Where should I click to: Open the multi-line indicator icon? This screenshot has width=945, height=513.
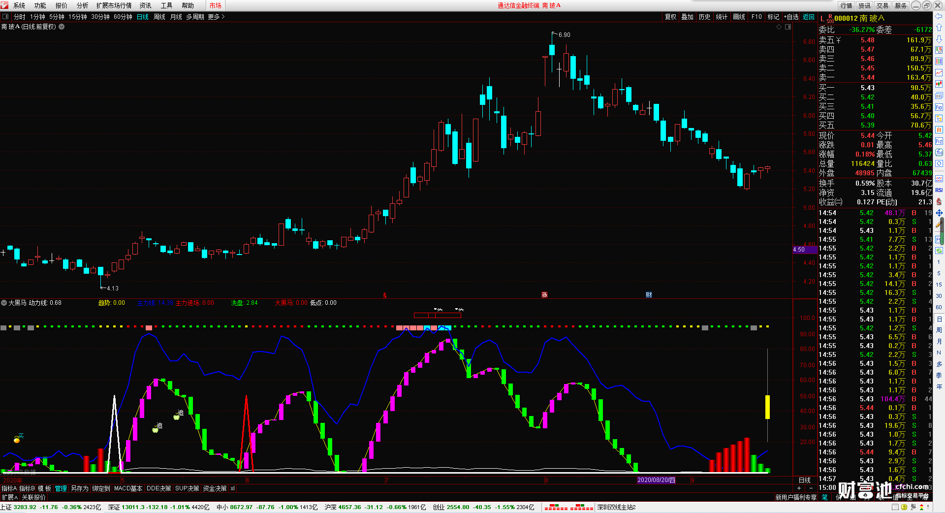(939, 179)
